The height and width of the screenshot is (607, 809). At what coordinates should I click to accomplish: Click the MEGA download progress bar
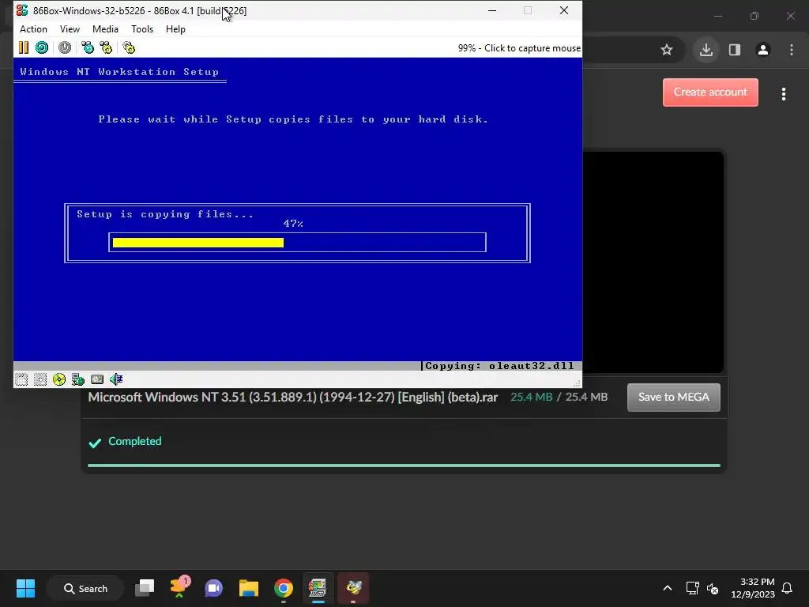click(x=404, y=466)
